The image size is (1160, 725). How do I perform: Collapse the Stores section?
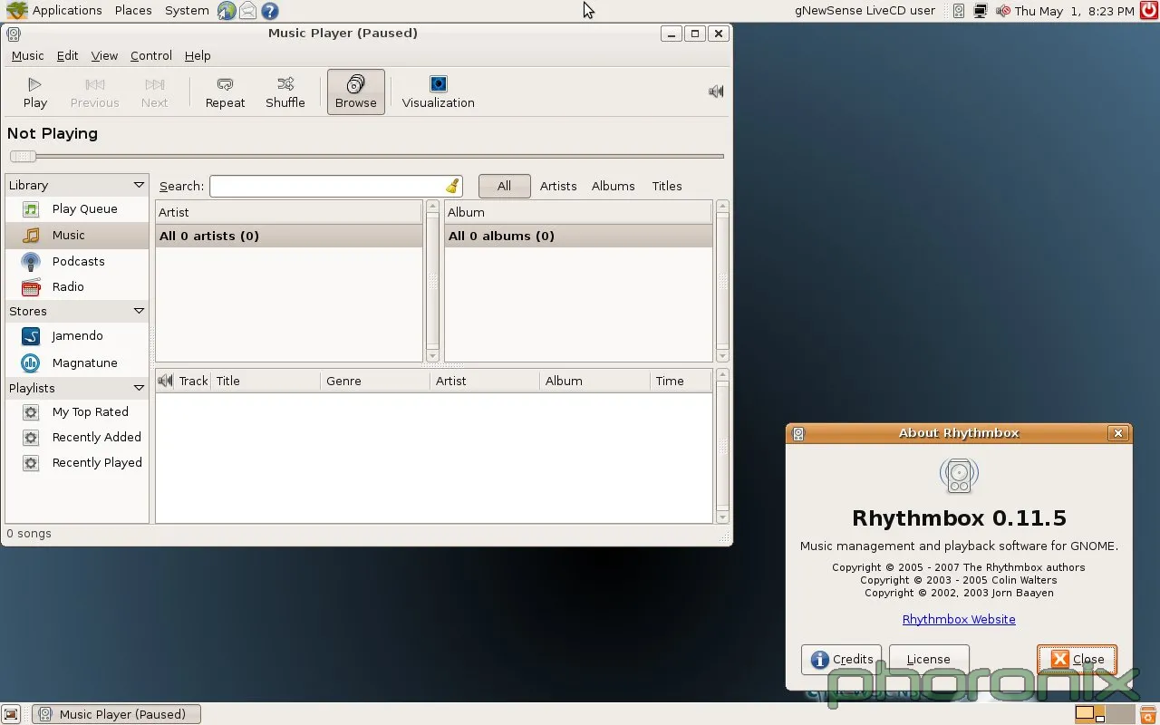click(139, 312)
